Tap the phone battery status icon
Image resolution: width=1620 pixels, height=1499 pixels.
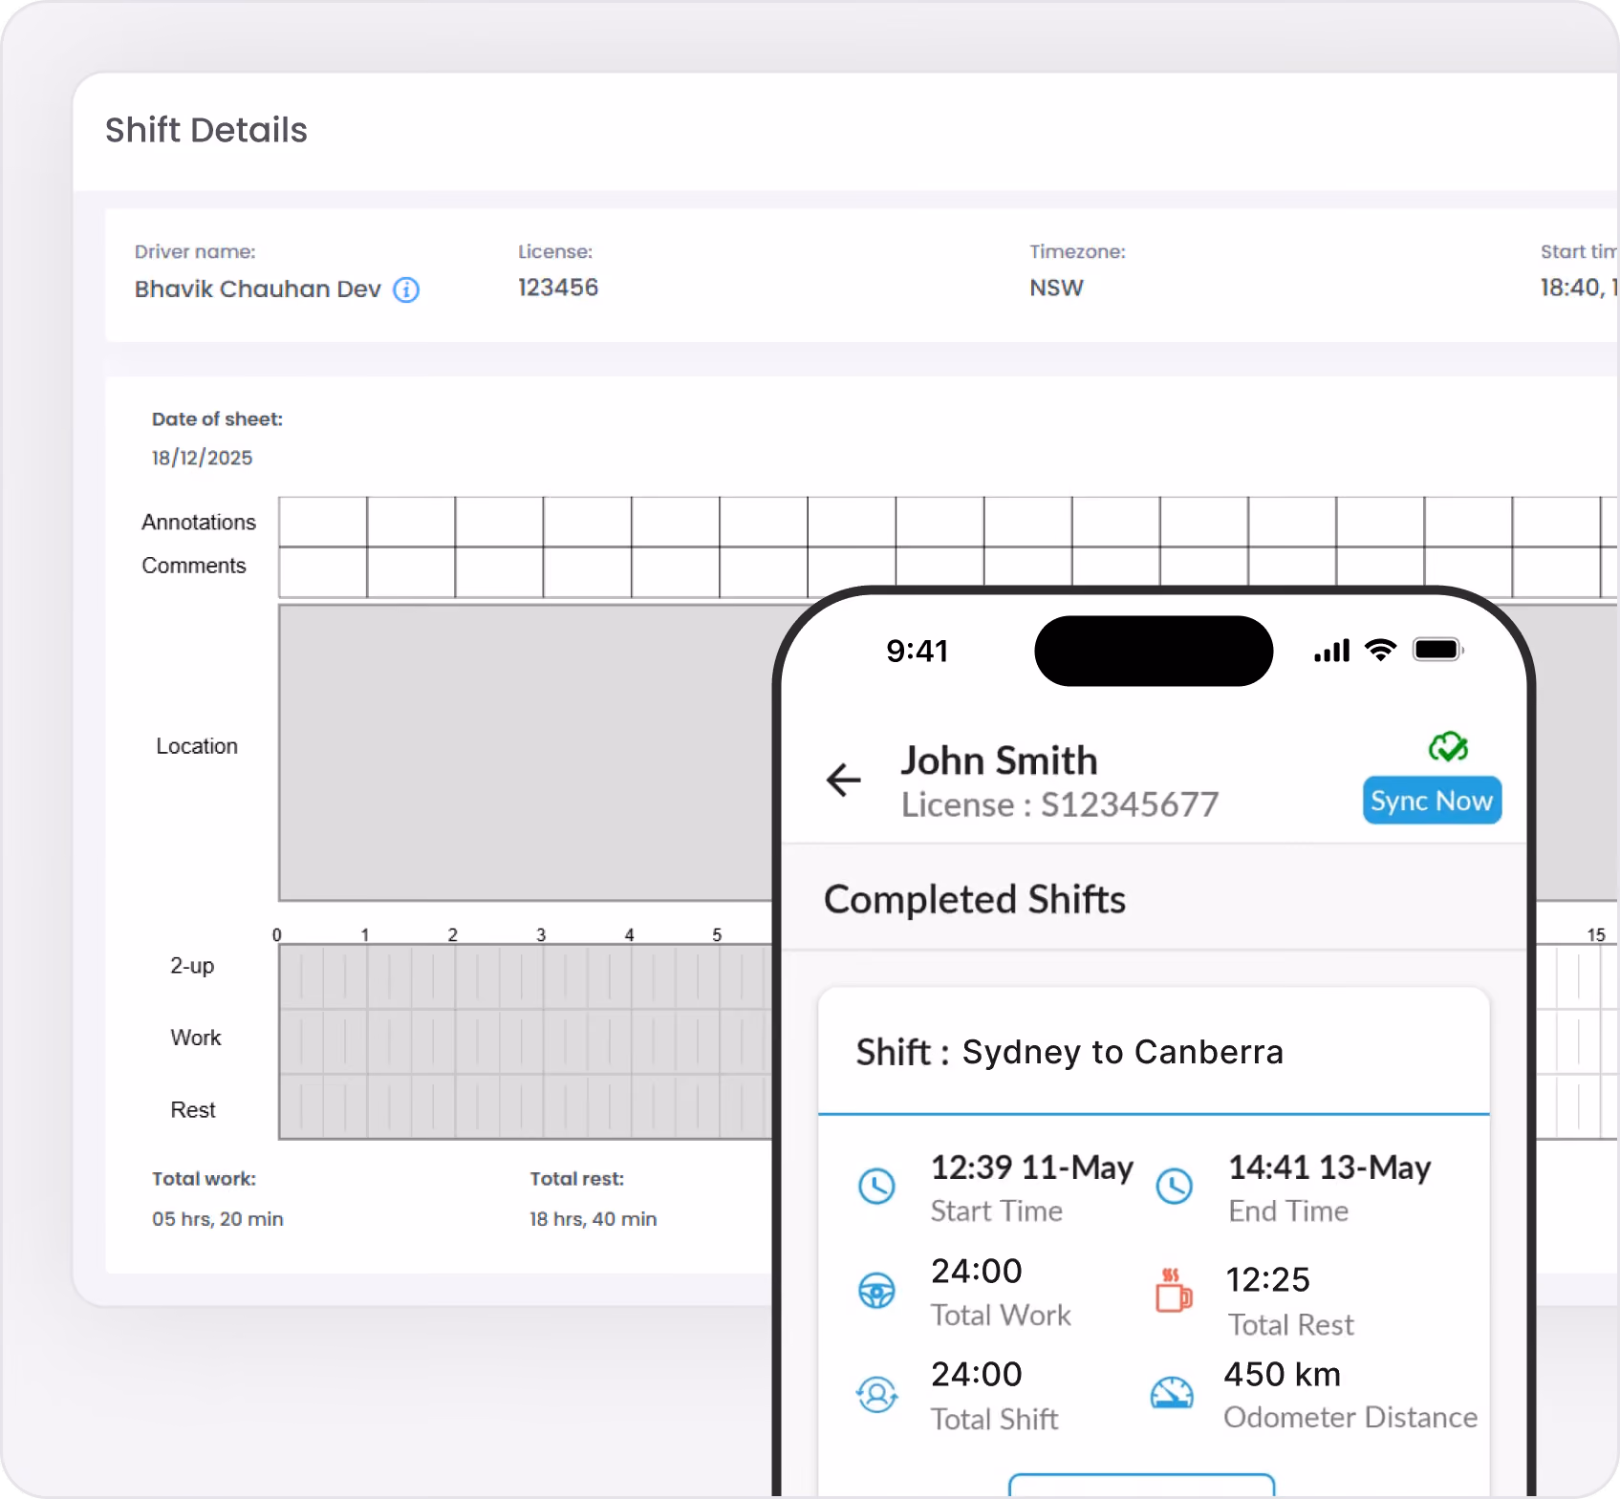(1438, 651)
